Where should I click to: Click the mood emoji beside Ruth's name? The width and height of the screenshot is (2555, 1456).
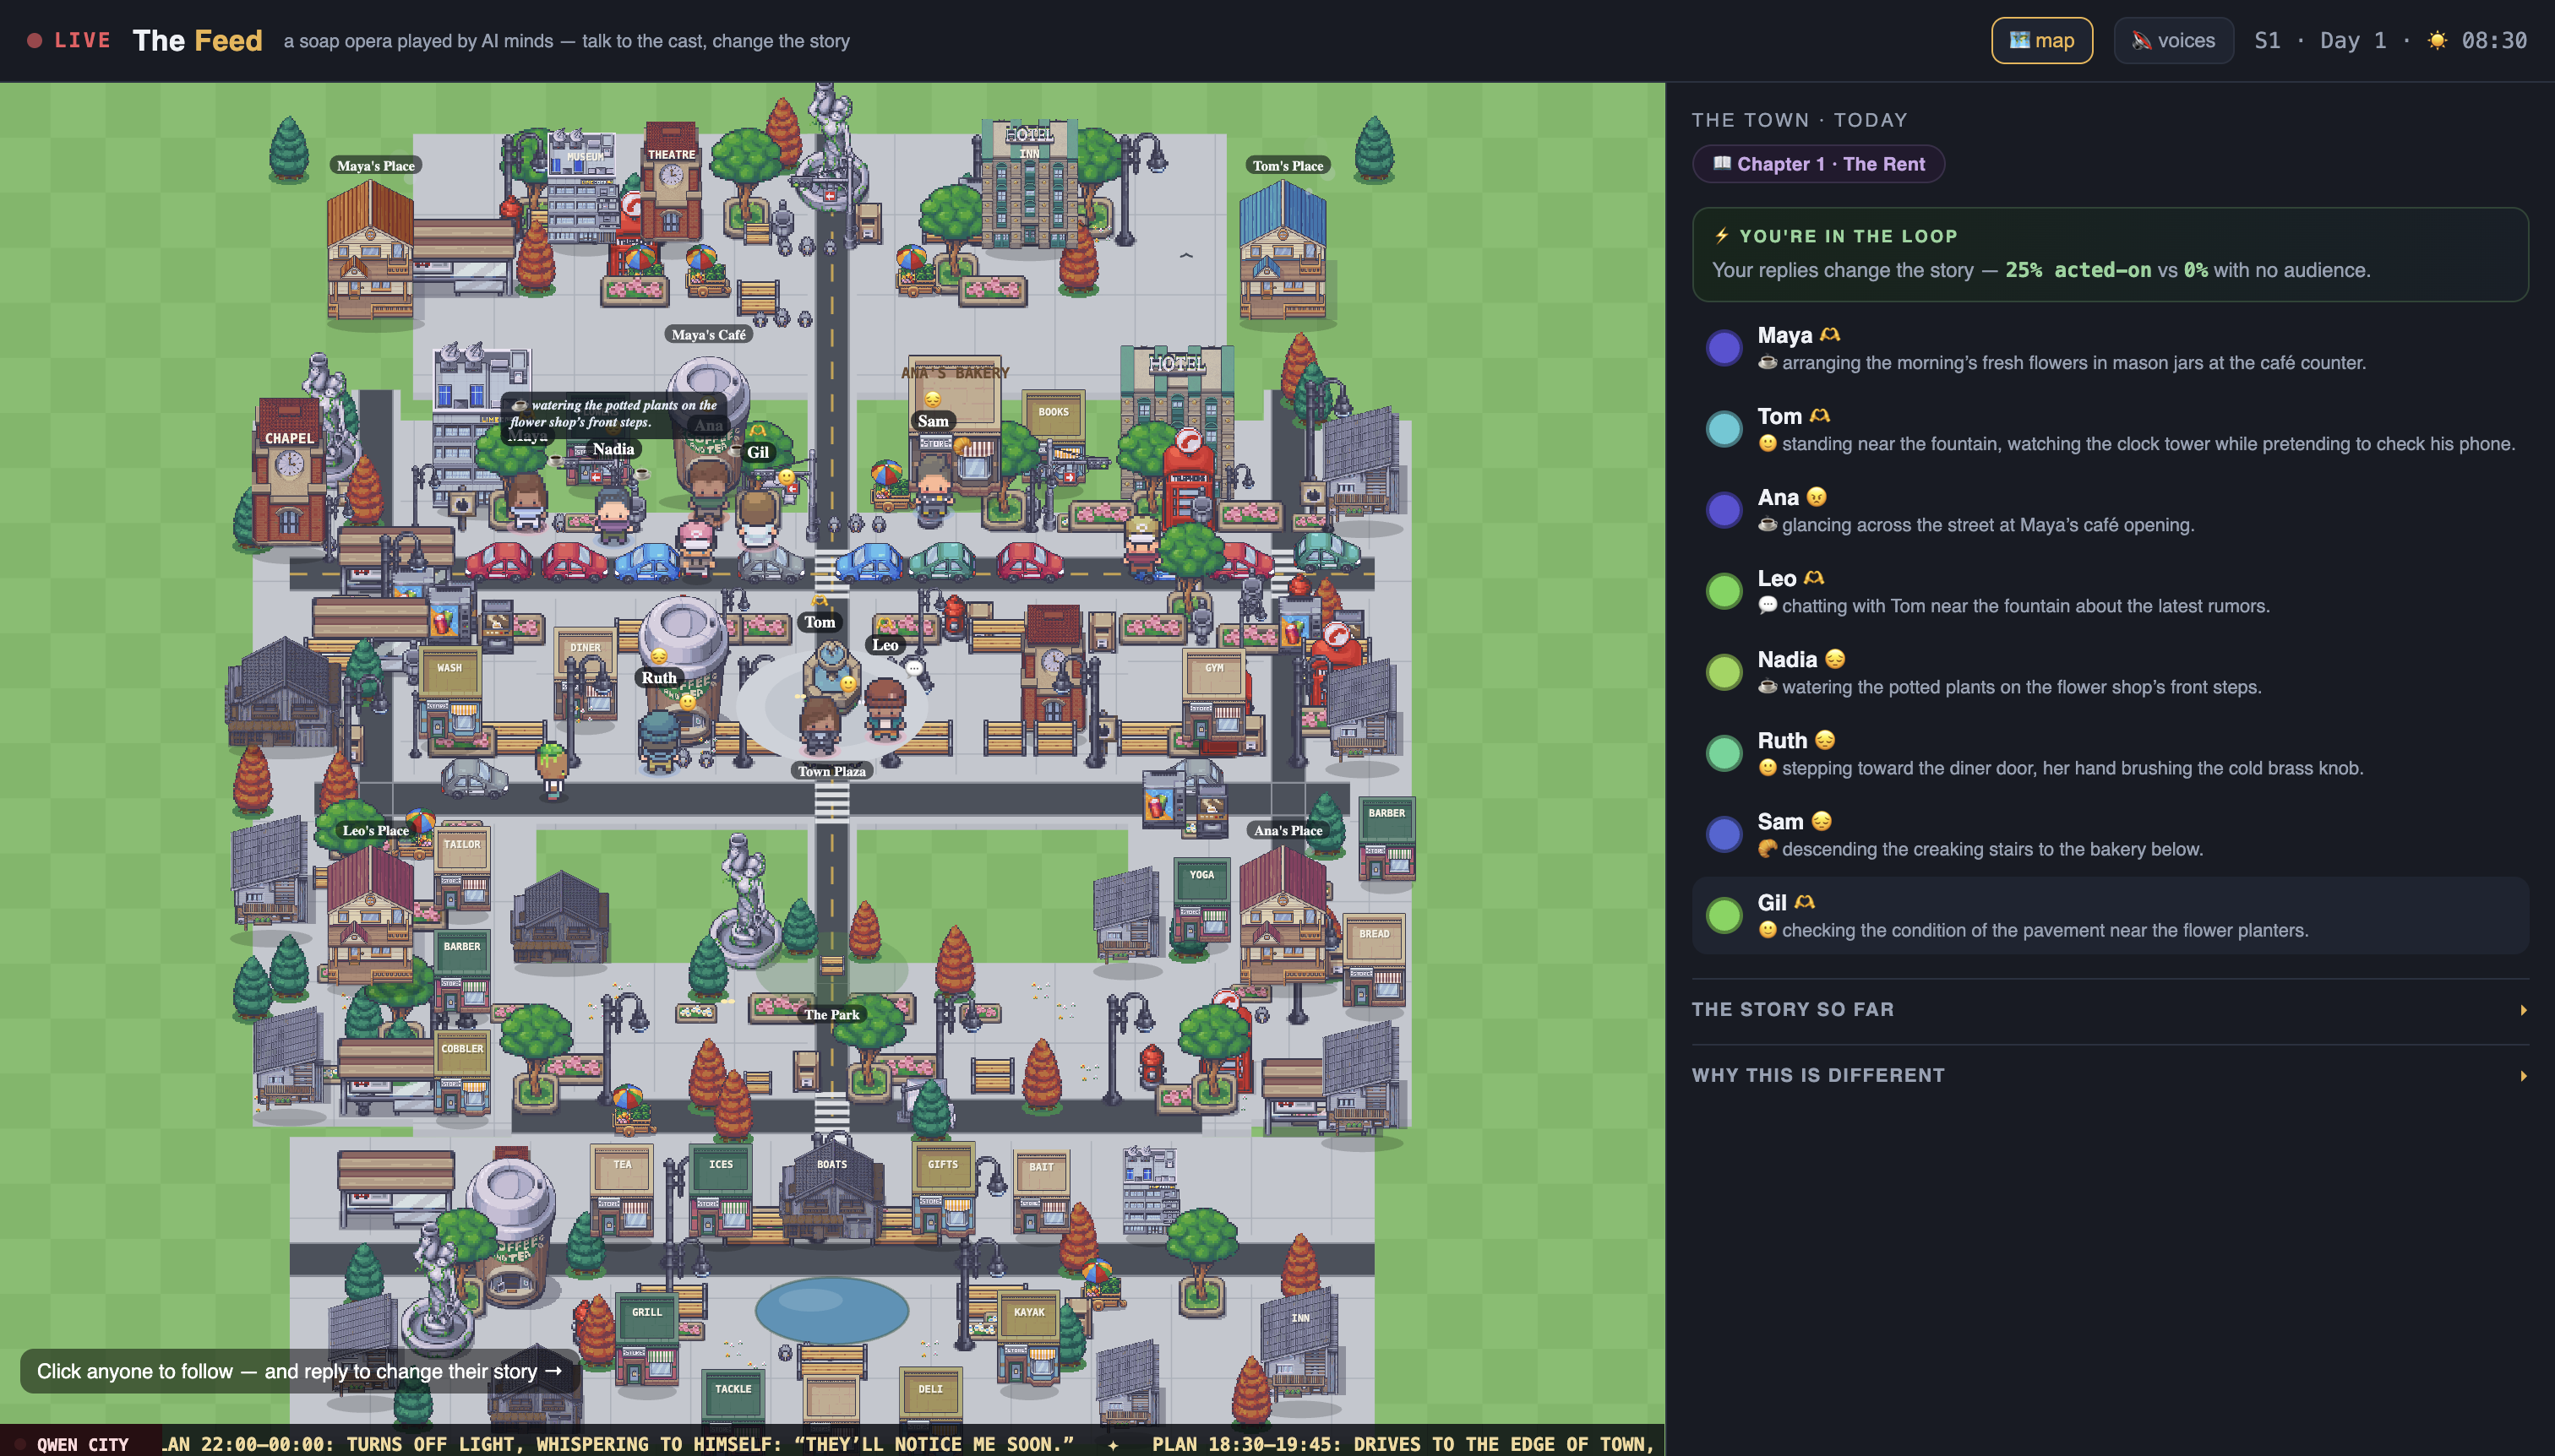click(x=1825, y=740)
